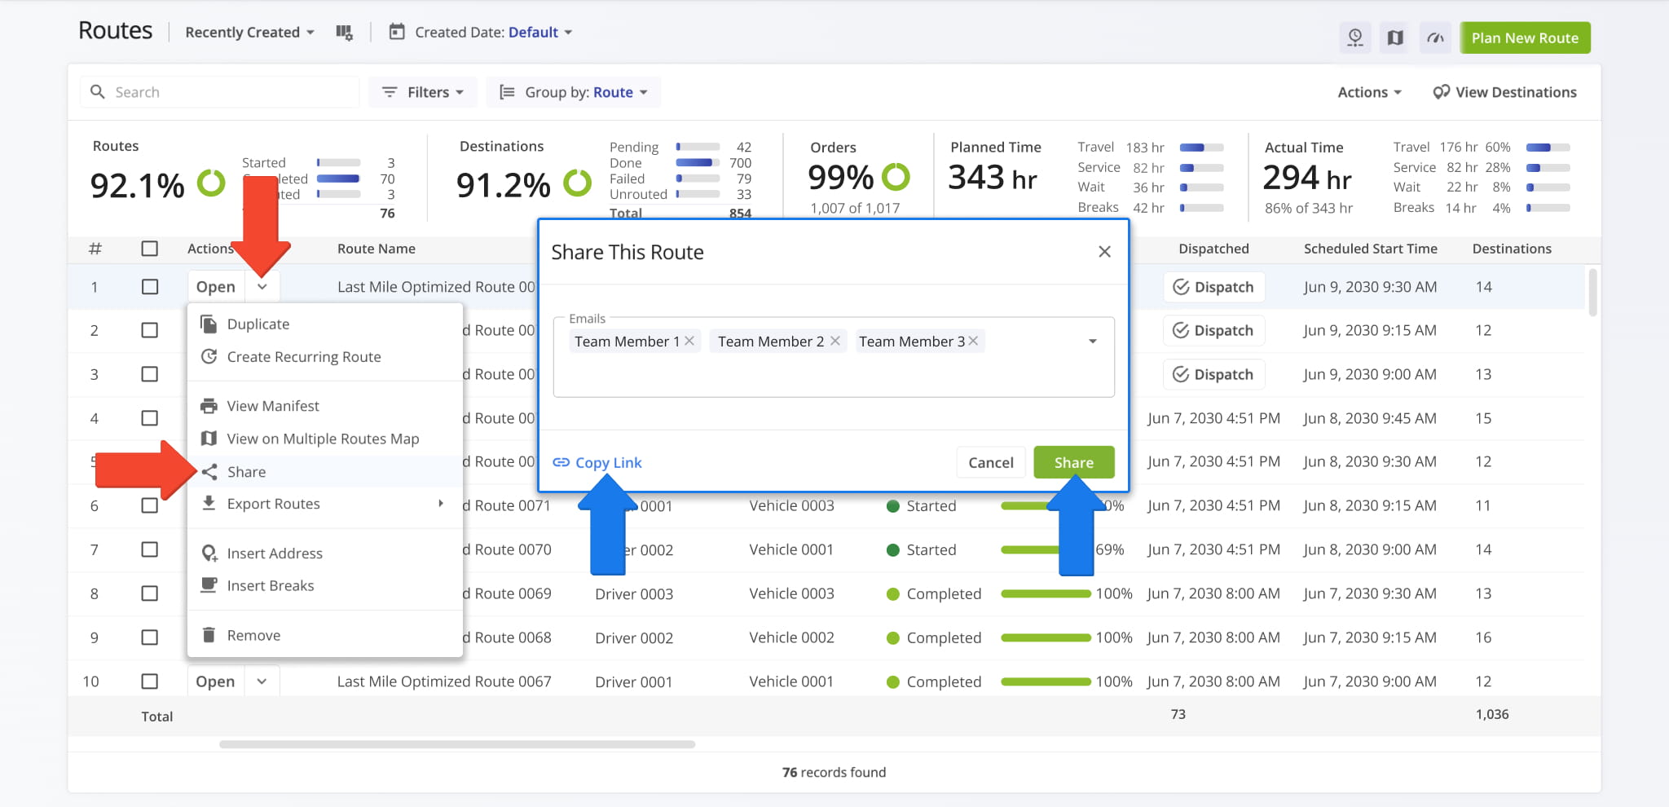Click the speedometer dashboard icon

(x=1434, y=37)
